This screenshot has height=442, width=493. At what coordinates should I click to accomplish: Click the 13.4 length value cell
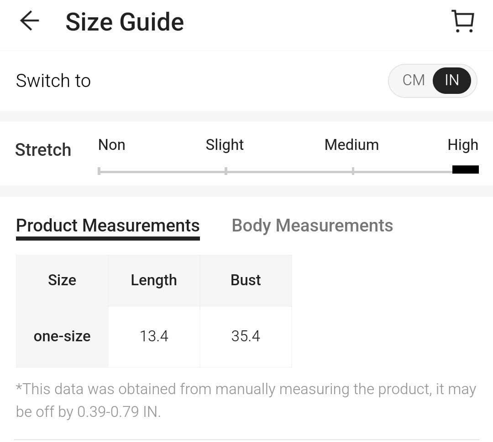coord(154,336)
